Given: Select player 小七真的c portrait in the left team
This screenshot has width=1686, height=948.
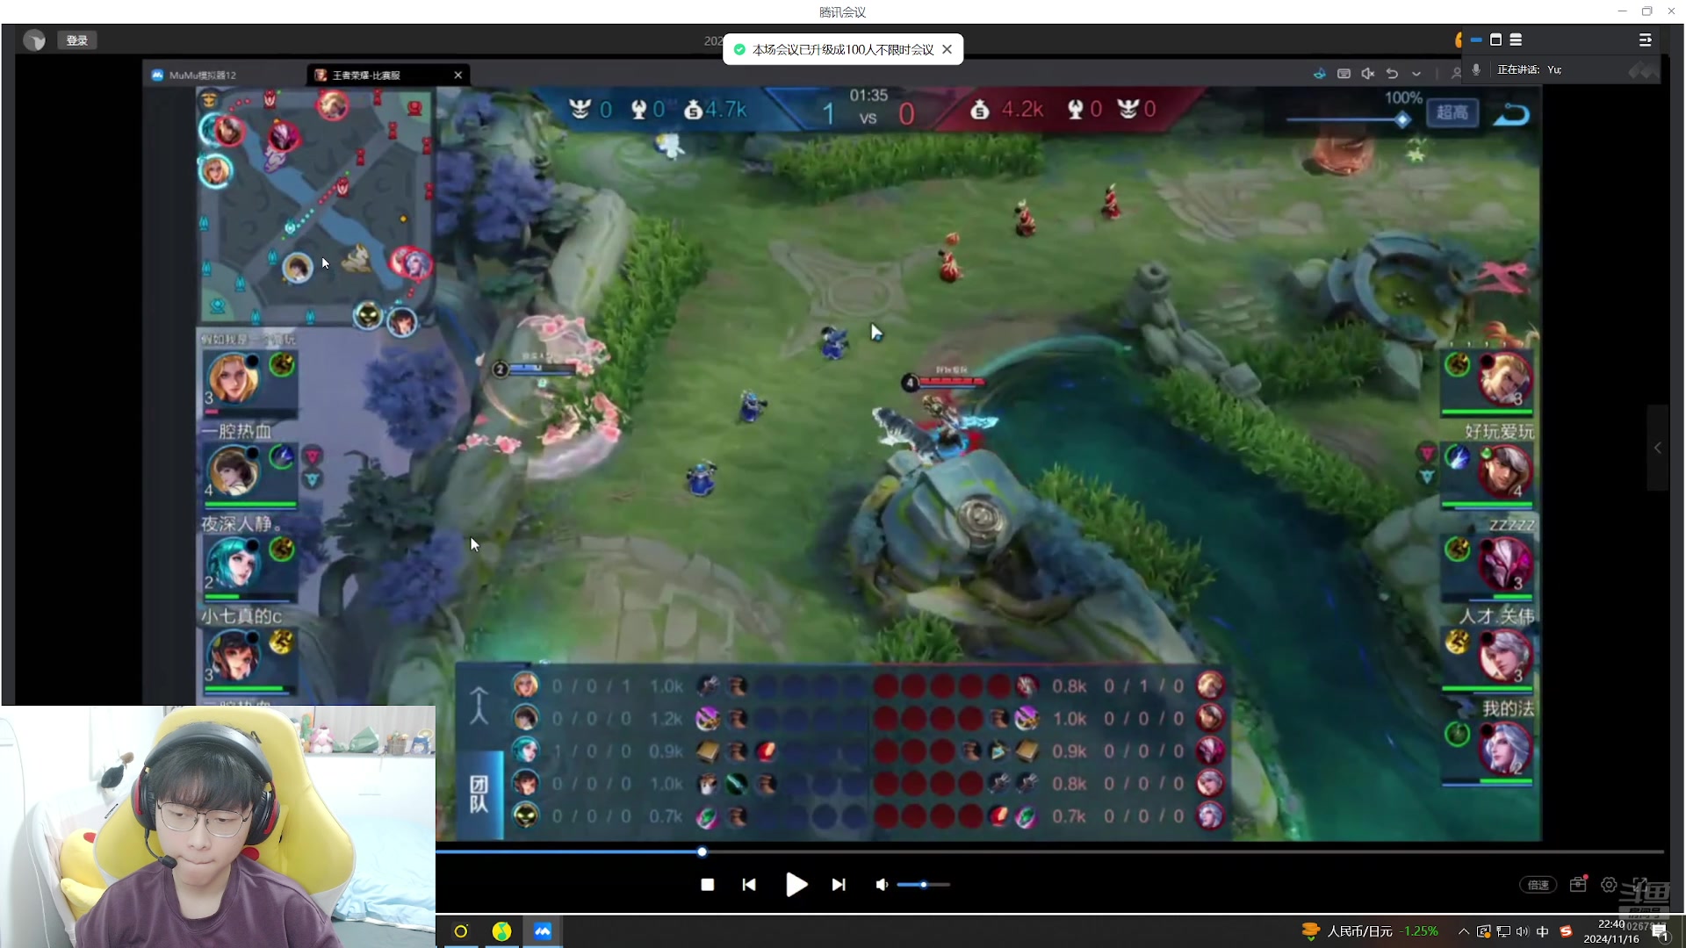Looking at the screenshot, I should pos(234,655).
